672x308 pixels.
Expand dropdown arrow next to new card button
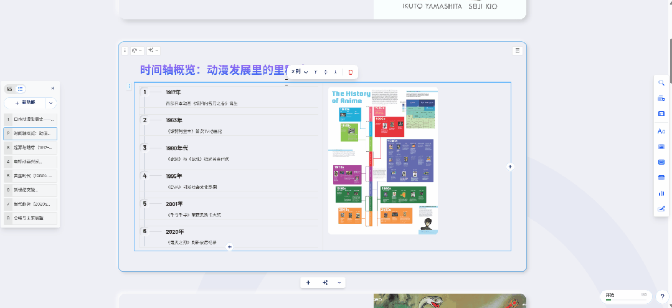[x=51, y=103]
